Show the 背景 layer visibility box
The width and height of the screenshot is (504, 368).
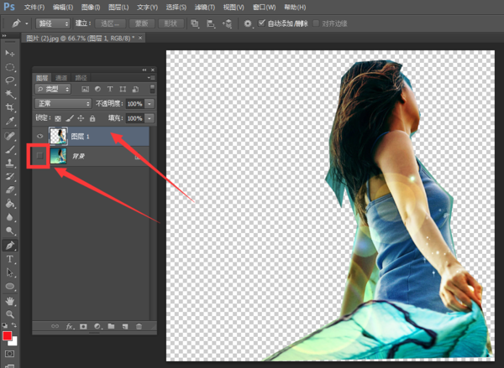[x=39, y=156]
